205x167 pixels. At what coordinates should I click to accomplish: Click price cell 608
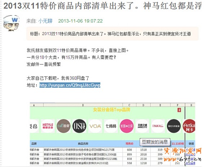pyautogui.click(x=130, y=150)
